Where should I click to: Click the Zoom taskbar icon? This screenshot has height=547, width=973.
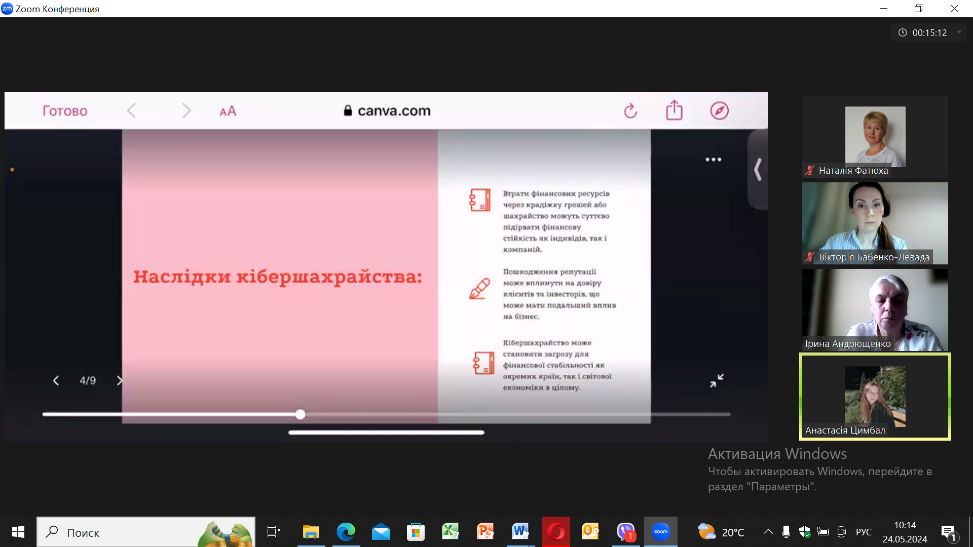click(x=660, y=532)
